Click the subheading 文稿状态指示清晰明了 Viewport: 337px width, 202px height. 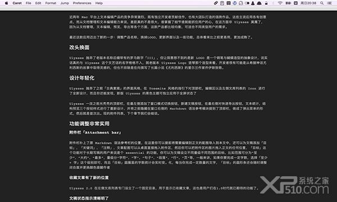[89, 198]
